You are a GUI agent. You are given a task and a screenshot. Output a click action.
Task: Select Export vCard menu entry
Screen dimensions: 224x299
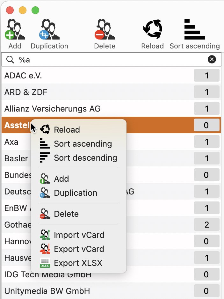click(x=78, y=249)
